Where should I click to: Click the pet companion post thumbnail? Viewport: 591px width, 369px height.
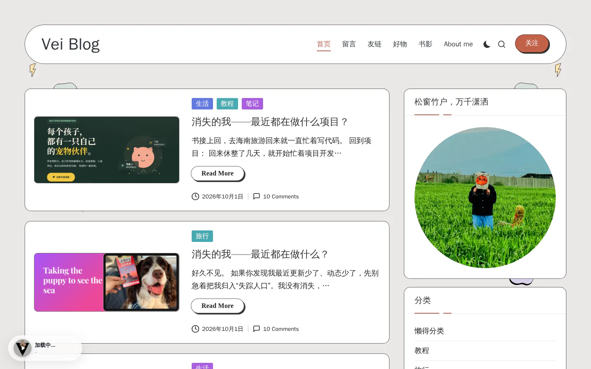click(107, 150)
